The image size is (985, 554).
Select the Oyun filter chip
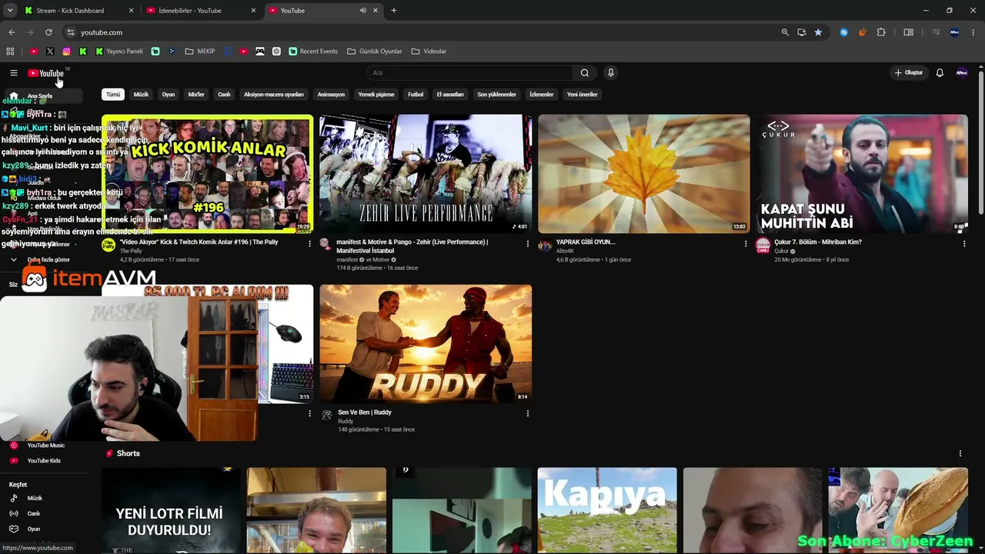[x=169, y=95]
